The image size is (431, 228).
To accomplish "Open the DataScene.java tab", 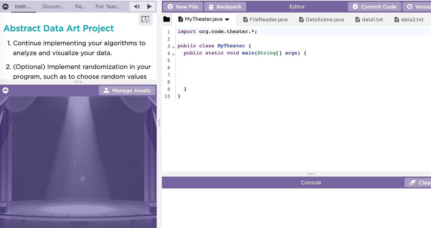I will click(321, 19).
